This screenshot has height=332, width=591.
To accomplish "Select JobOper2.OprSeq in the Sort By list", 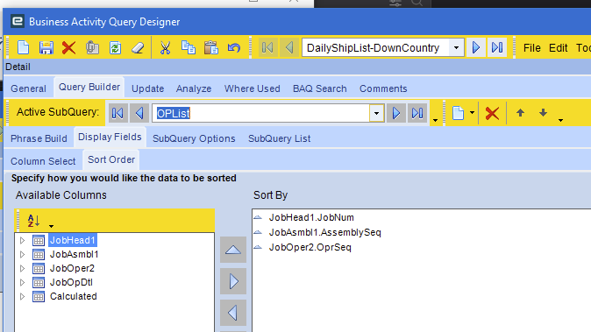I will (x=310, y=247).
